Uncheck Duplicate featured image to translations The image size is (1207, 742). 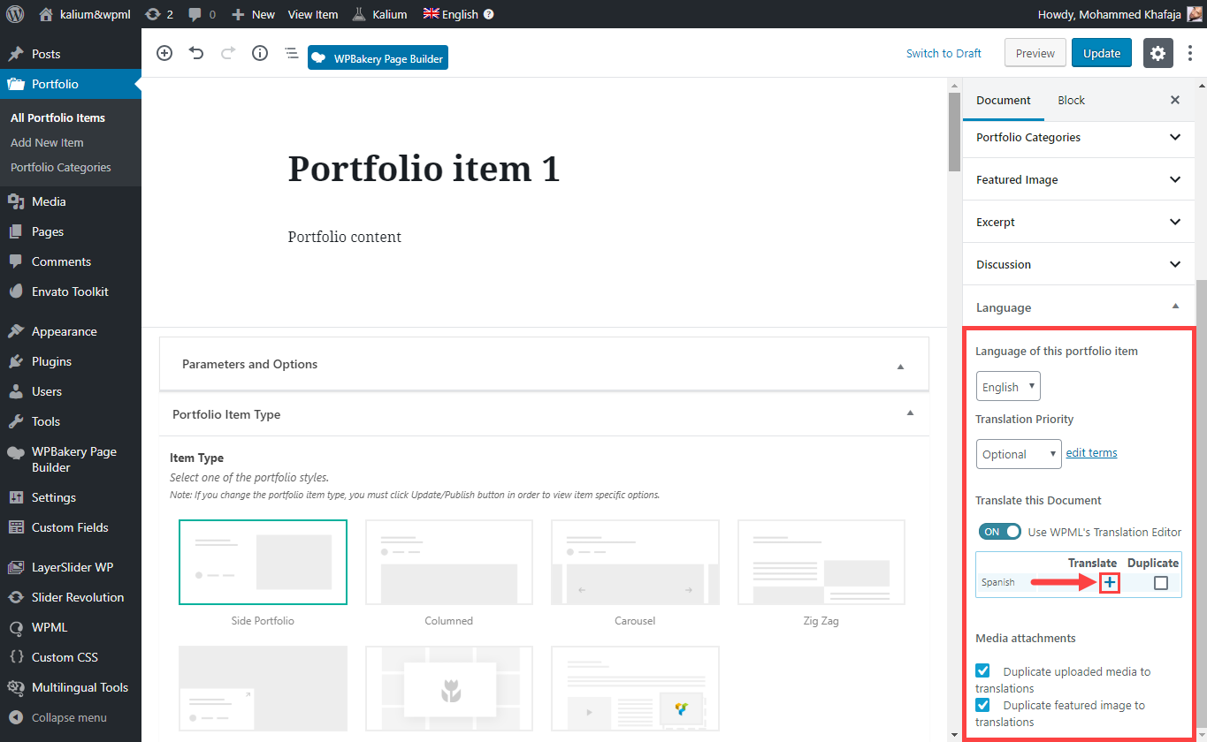[982, 705]
